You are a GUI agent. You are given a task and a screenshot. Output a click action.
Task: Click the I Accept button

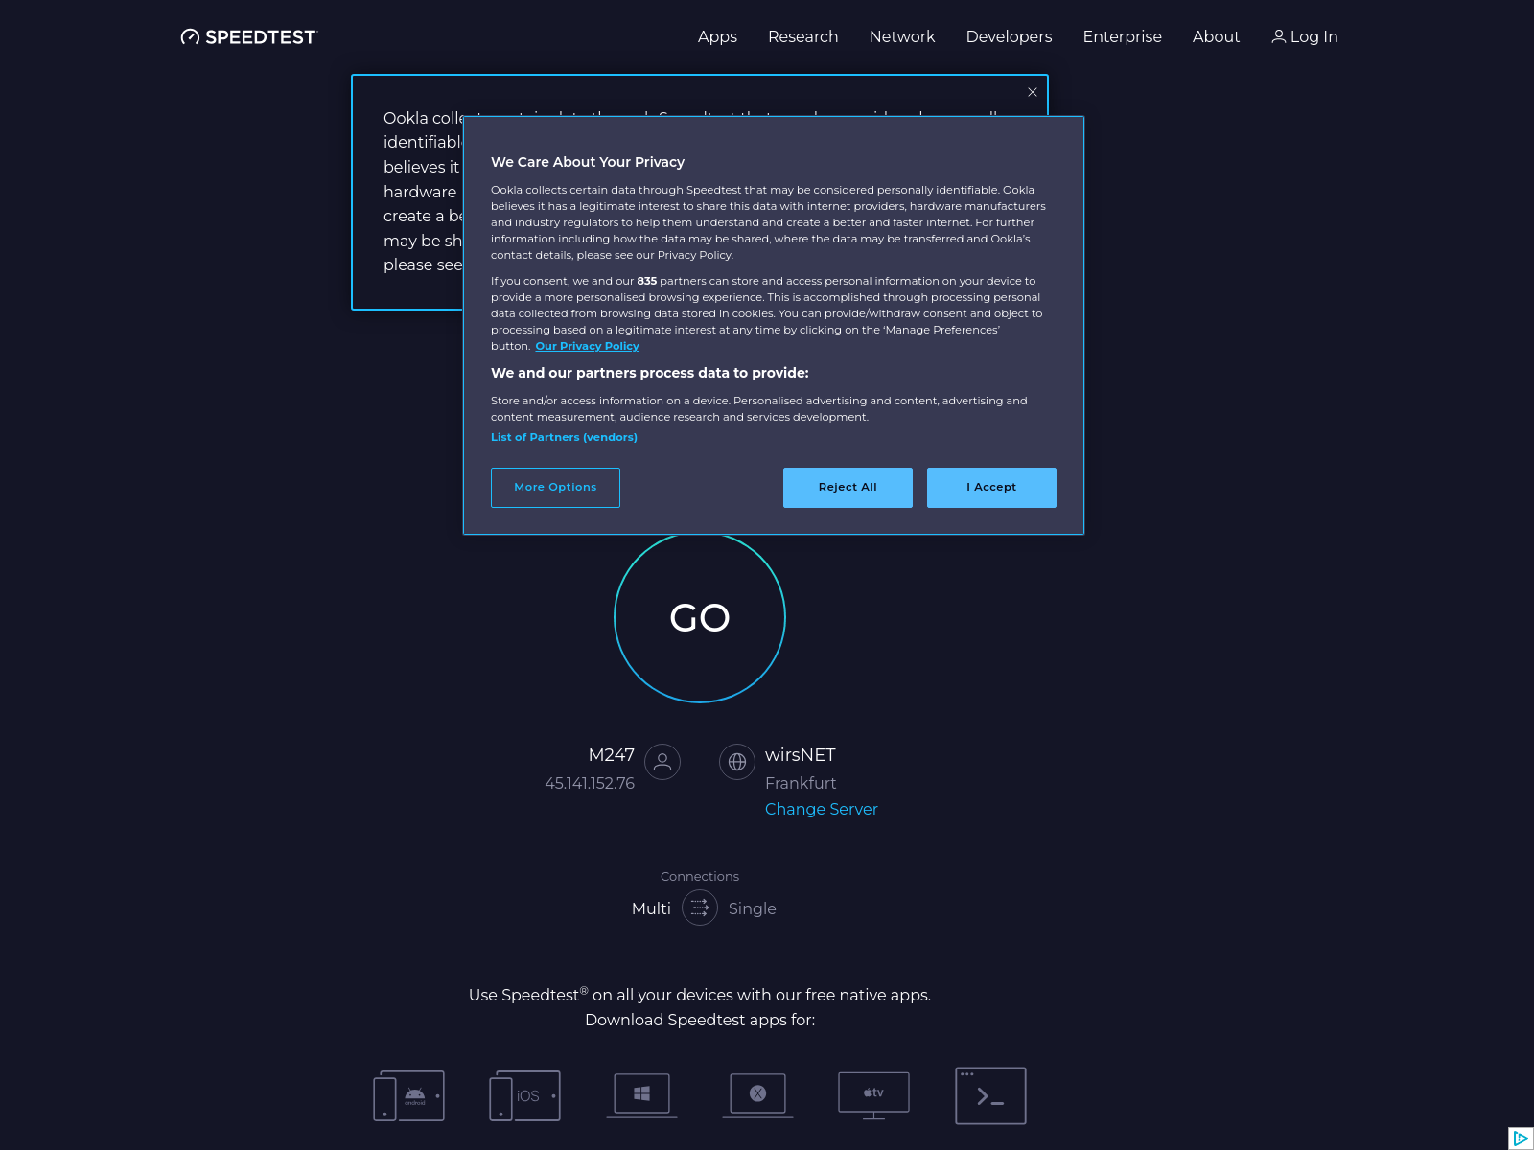pyautogui.click(x=991, y=488)
